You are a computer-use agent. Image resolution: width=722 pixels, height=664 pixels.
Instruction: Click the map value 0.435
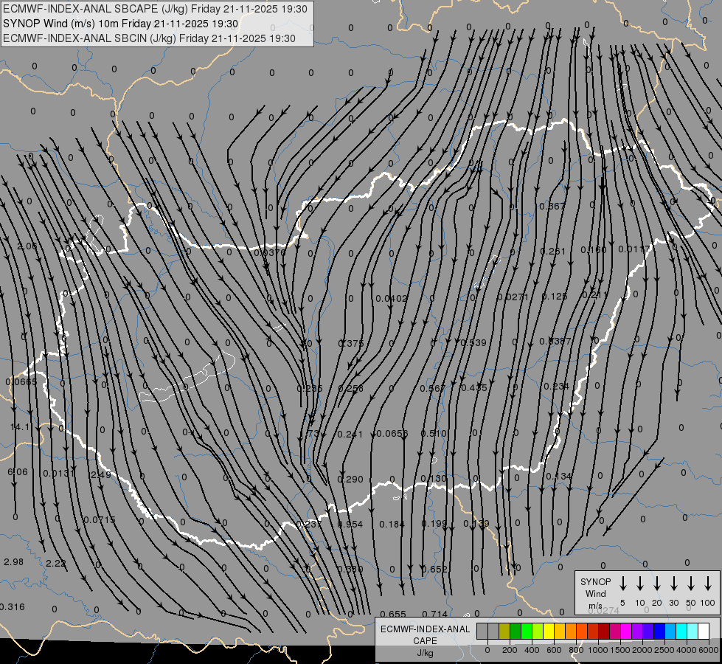(x=473, y=387)
